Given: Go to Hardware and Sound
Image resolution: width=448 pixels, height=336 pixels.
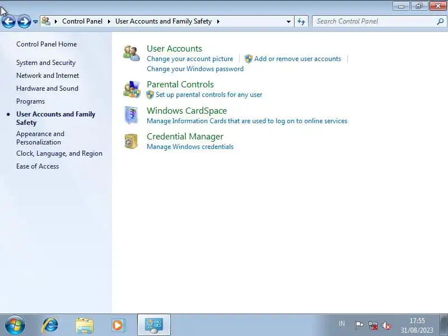Looking at the screenshot, I should pyautogui.click(x=48, y=88).
